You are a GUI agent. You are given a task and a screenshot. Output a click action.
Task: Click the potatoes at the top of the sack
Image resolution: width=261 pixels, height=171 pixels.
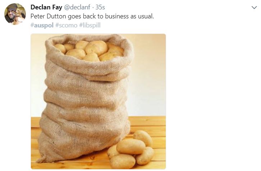(x=89, y=51)
